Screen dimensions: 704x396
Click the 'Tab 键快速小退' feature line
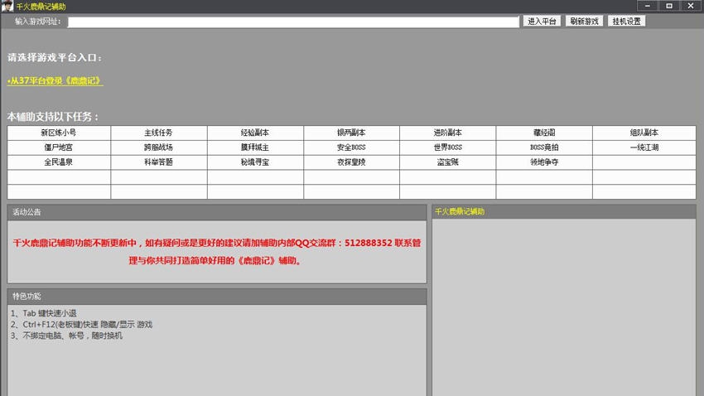click(x=44, y=313)
